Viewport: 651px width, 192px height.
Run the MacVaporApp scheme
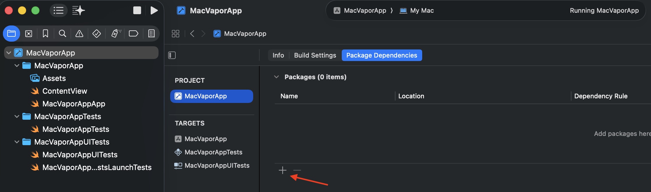pos(154,10)
